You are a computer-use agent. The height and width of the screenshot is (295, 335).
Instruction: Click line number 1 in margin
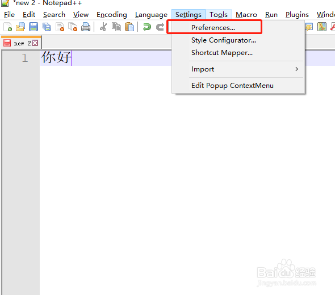pos(25,58)
